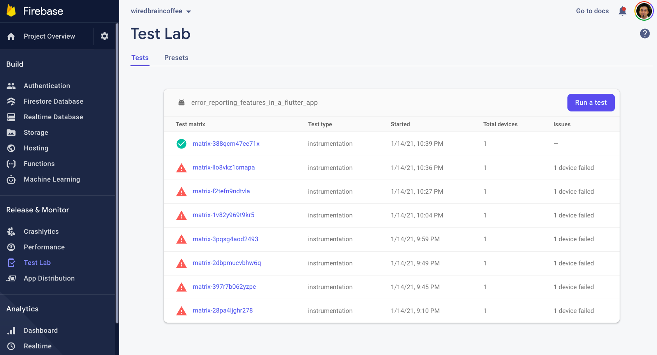Click the Functions brackets icon
This screenshot has height=355, width=657.
tap(11, 164)
